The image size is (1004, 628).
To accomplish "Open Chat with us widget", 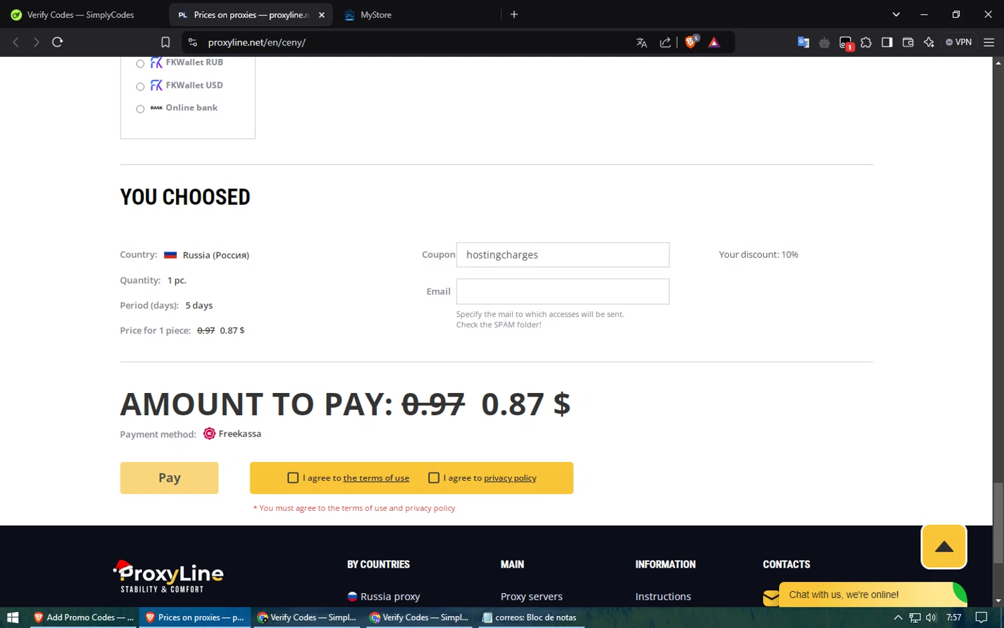I will click(873, 595).
